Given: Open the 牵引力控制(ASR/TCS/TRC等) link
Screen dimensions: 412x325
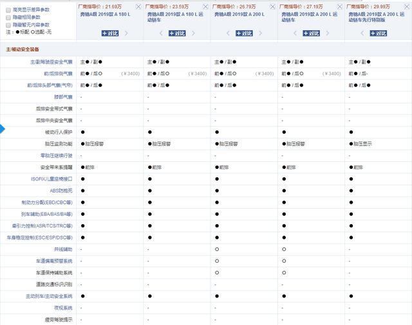Looking at the screenshot, I should coord(42,226).
